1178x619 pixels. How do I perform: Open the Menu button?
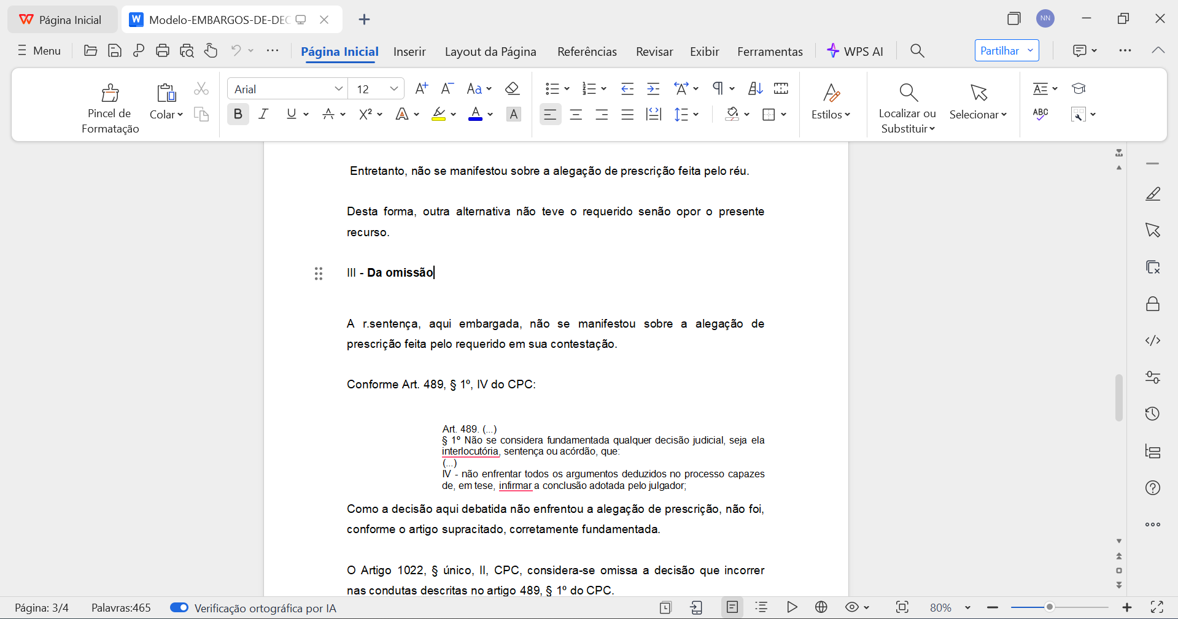pyautogui.click(x=39, y=51)
